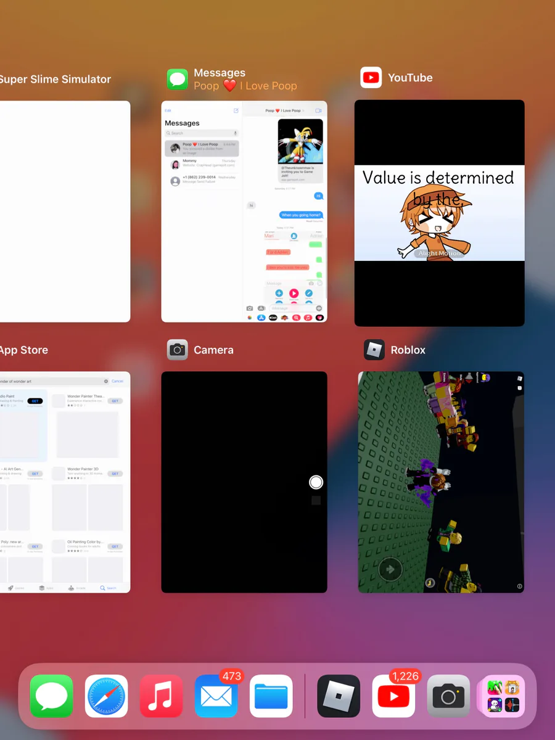The width and height of the screenshot is (555, 740).
Task: Launch Safari from the dock
Action: pos(107,696)
